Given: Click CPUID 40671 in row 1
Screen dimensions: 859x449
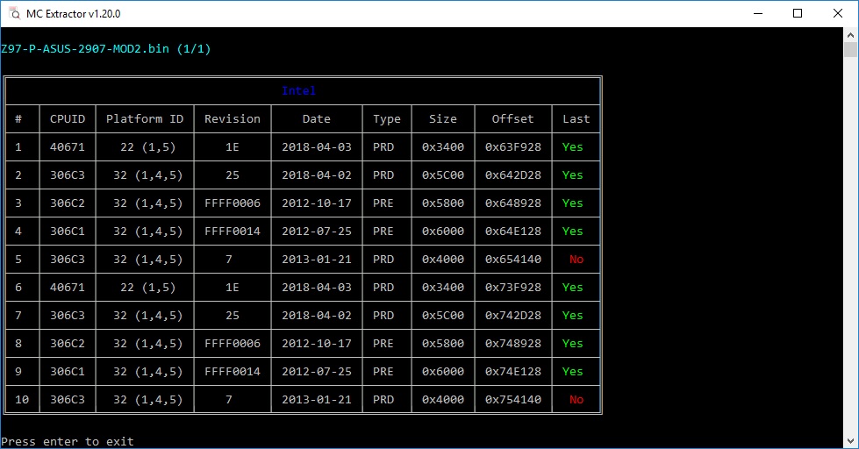Looking at the screenshot, I should 68,146.
